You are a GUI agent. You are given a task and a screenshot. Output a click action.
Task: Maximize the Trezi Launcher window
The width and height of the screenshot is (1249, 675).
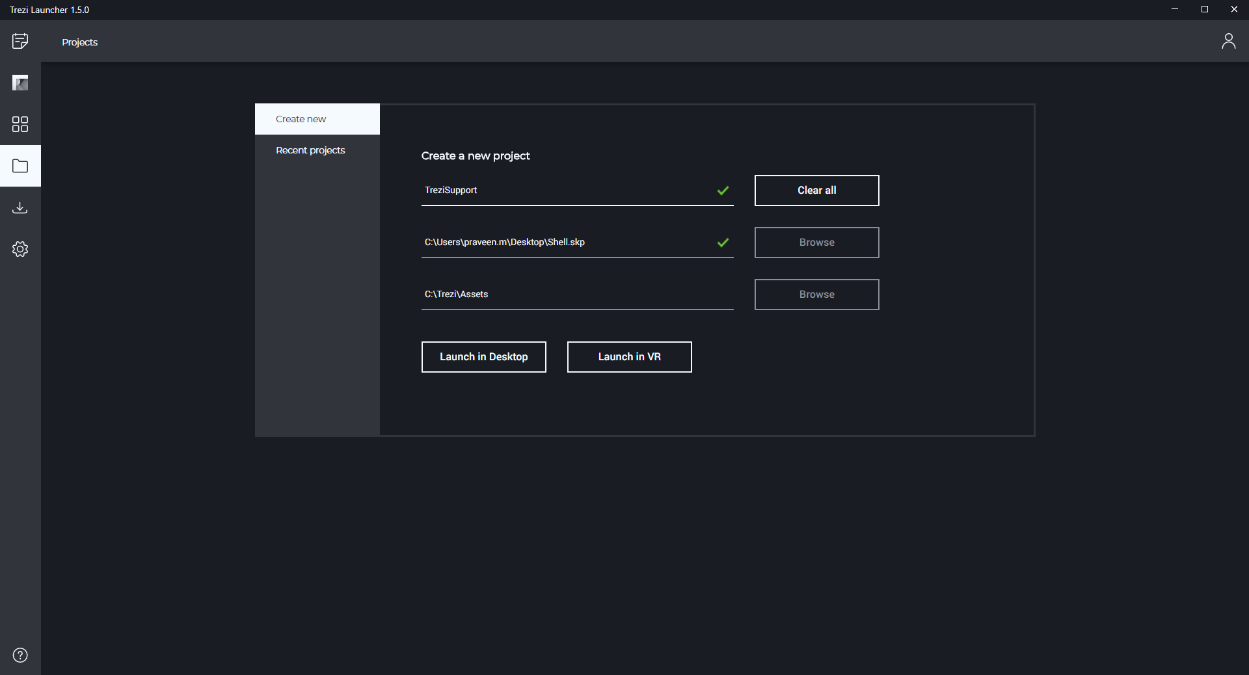(1205, 10)
